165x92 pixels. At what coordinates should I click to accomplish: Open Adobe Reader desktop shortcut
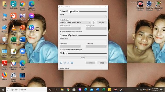[4, 65]
